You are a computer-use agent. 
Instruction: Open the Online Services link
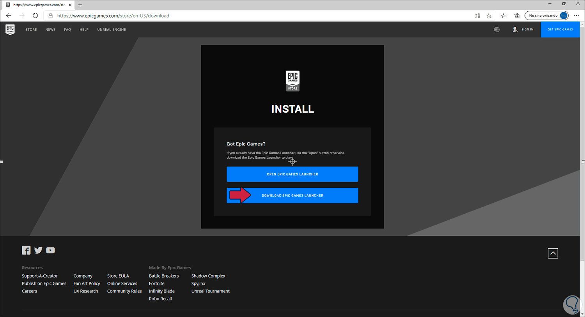coord(122,283)
